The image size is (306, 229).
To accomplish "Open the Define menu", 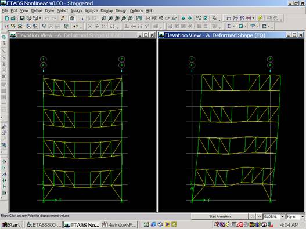I will (37, 10).
